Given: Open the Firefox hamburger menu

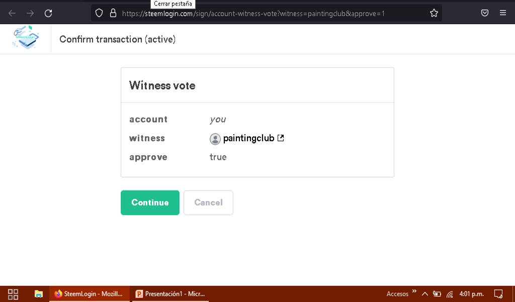Looking at the screenshot, I should 503,13.
